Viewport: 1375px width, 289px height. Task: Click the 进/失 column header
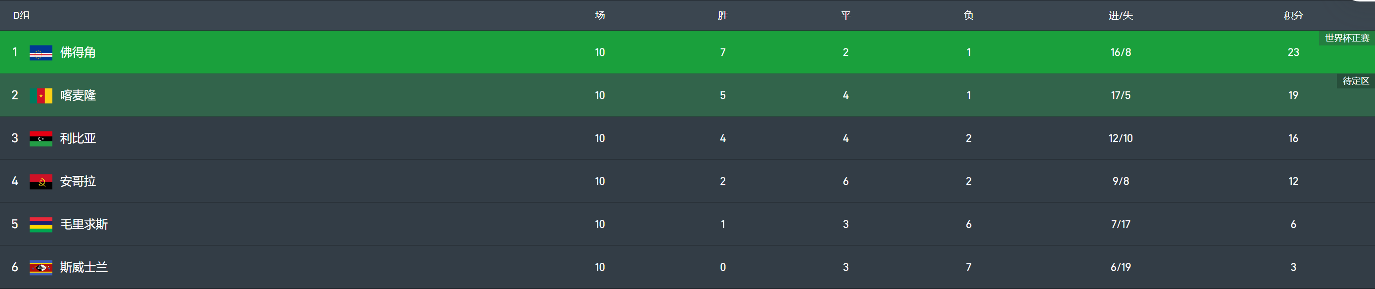(1121, 15)
